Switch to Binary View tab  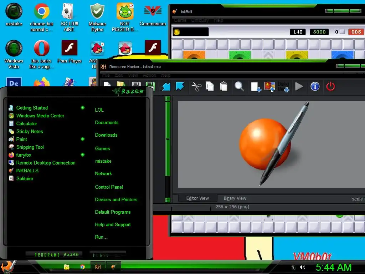[x=235, y=198]
